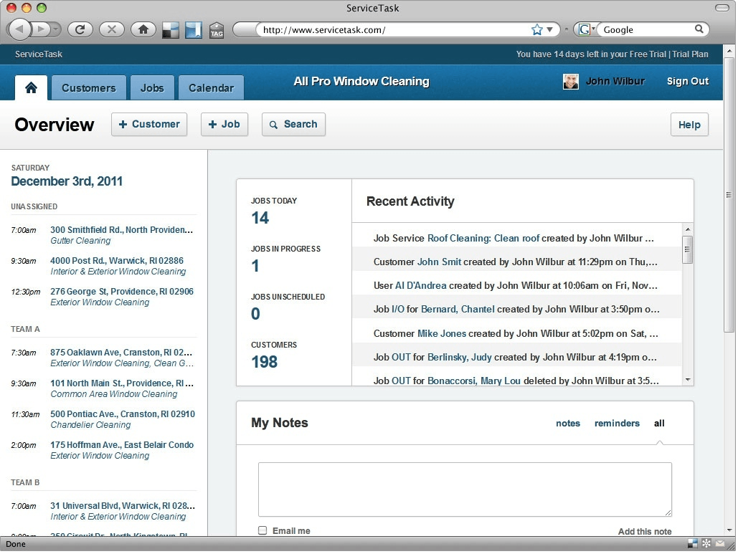738x554 pixels.
Task: Click the envelope icon in the status bar
Action: [720, 543]
